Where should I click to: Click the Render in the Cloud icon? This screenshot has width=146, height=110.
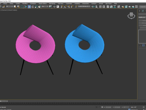click(133, 7)
